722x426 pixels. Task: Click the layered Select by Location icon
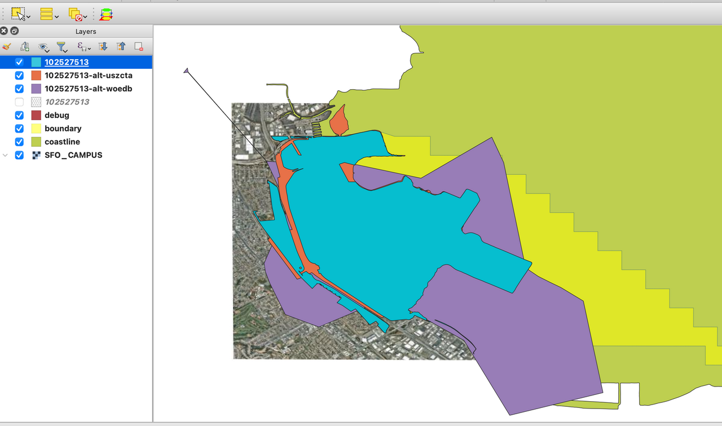106,14
